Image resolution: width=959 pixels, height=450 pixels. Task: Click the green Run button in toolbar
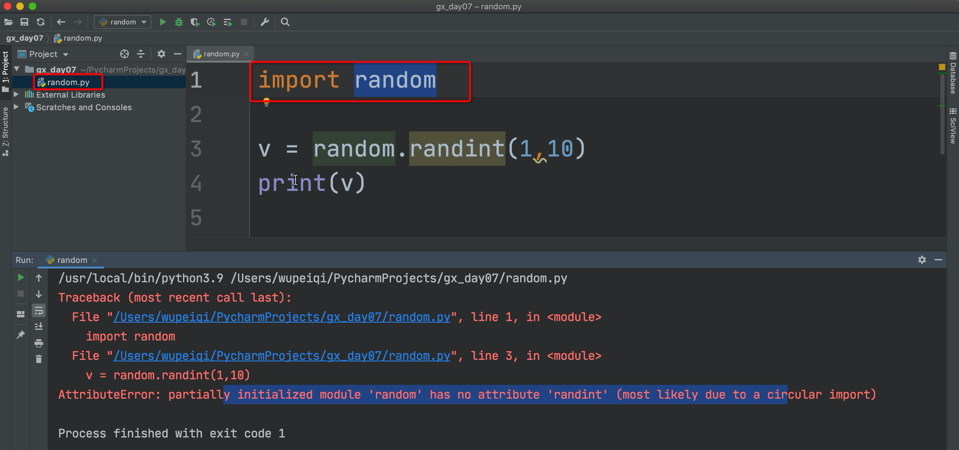[163, 22]
